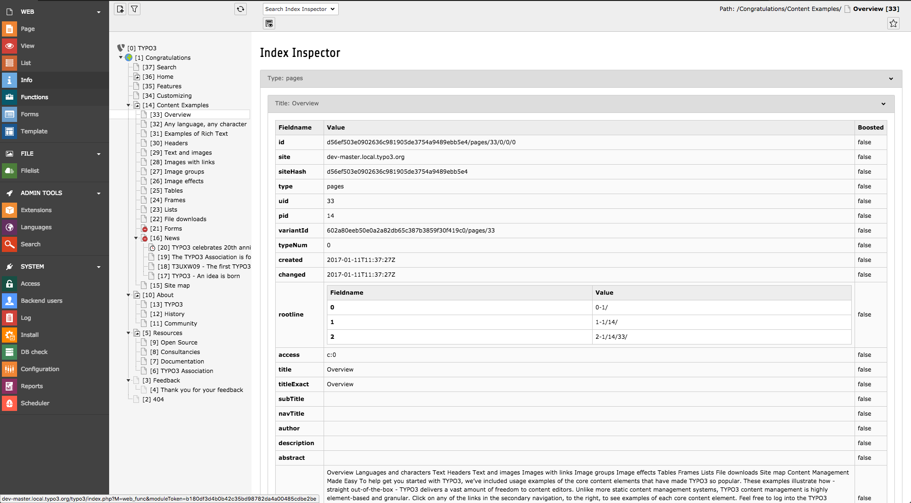
Task: Click the new page icon above tree
Action: click(x=120, y=9)
